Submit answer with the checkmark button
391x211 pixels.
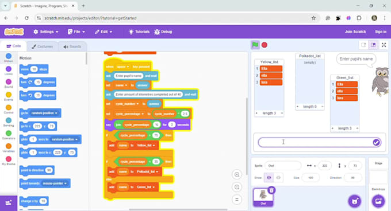(x=376, y=142)
